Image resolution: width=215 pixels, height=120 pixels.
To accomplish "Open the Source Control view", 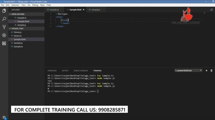I will coord(4,27).
